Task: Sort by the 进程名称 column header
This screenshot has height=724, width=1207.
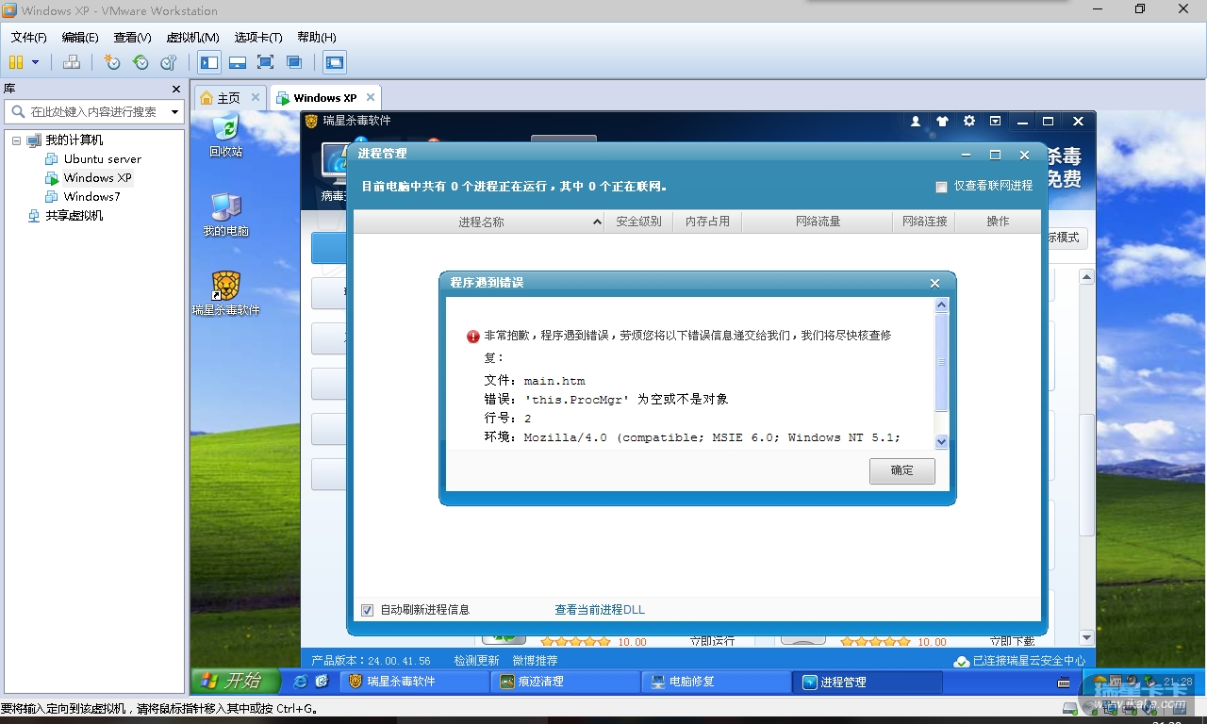Action: pos(479,222)
